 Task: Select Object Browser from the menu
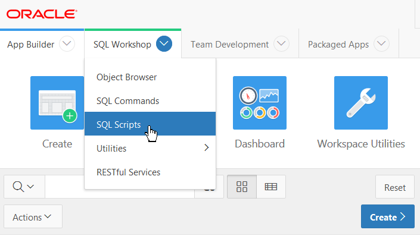[150, 77]
